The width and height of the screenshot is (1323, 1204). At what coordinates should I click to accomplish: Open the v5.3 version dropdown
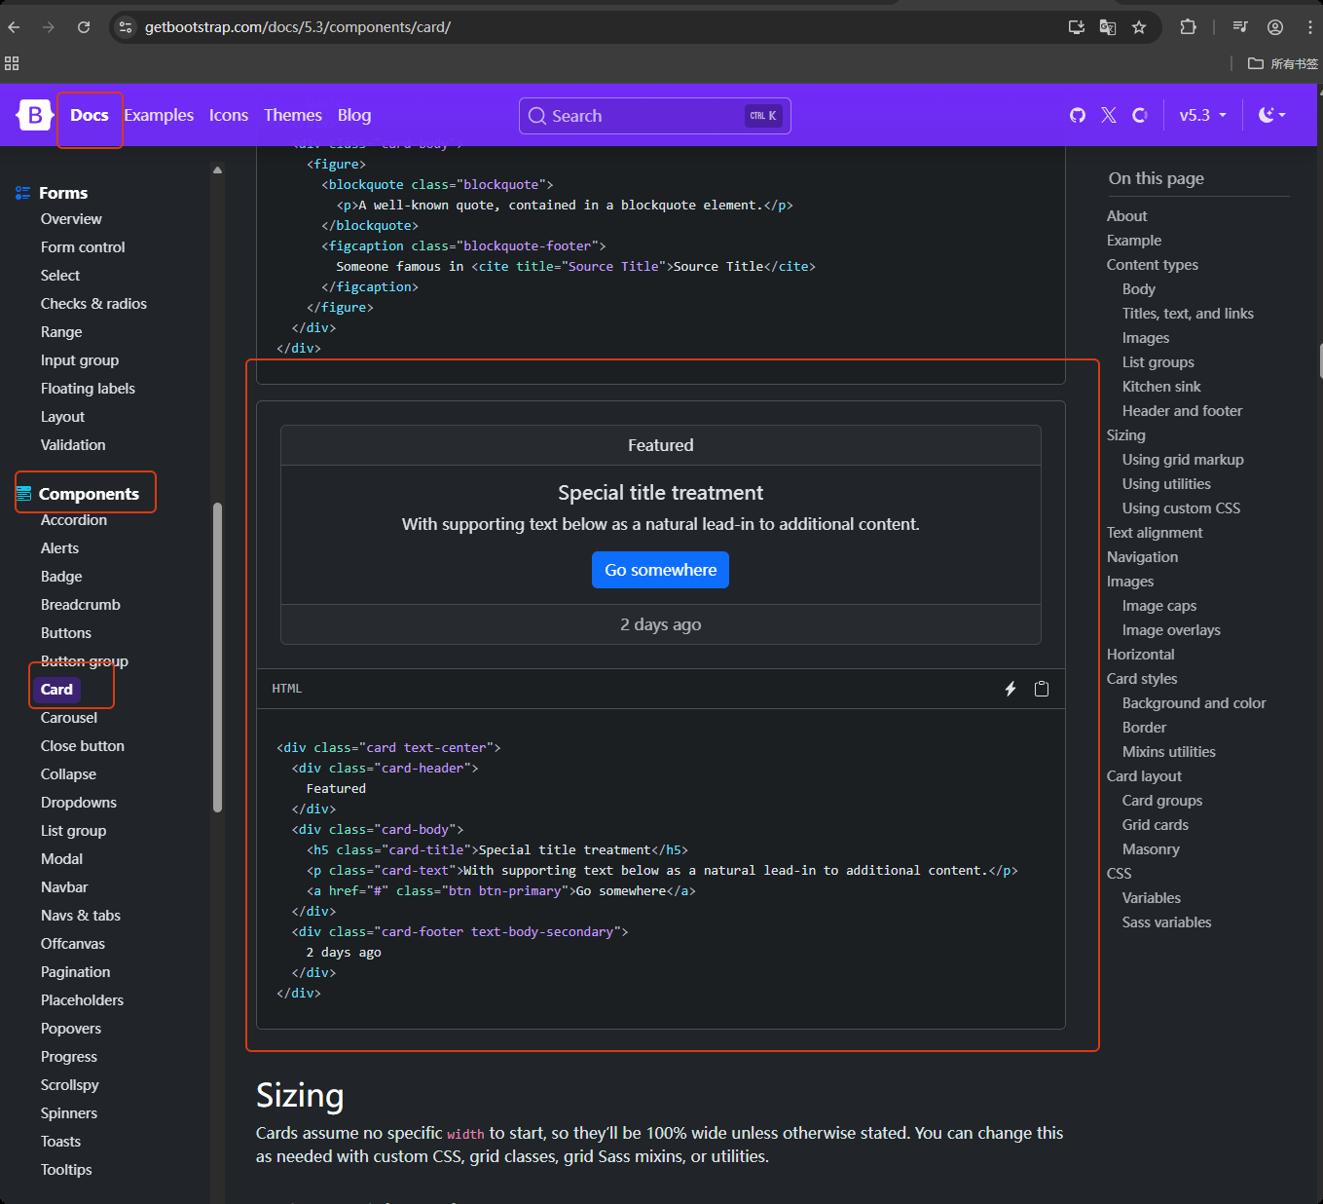pos(1203,115)
